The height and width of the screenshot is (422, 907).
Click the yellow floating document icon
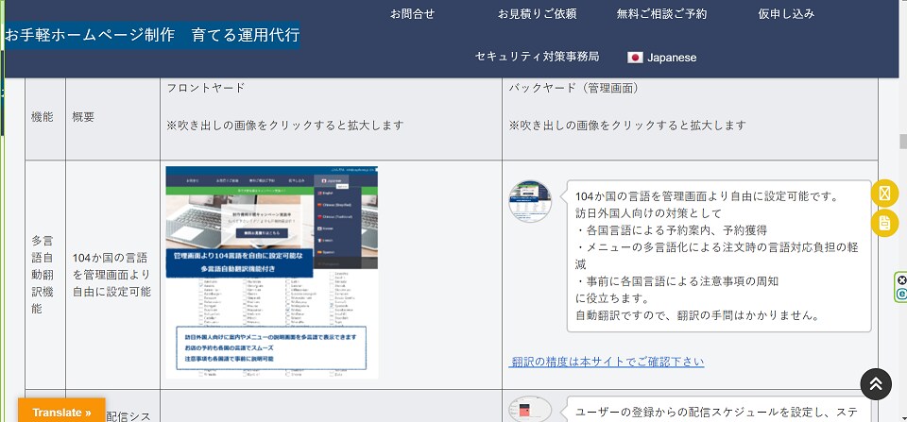click(x=884, y=223)
